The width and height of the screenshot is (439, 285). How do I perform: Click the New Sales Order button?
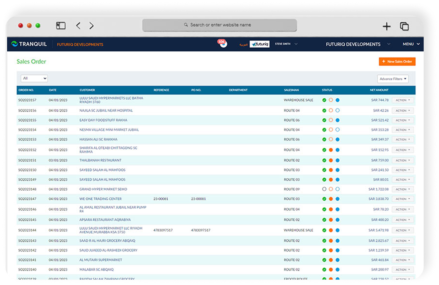pos(397,61)
